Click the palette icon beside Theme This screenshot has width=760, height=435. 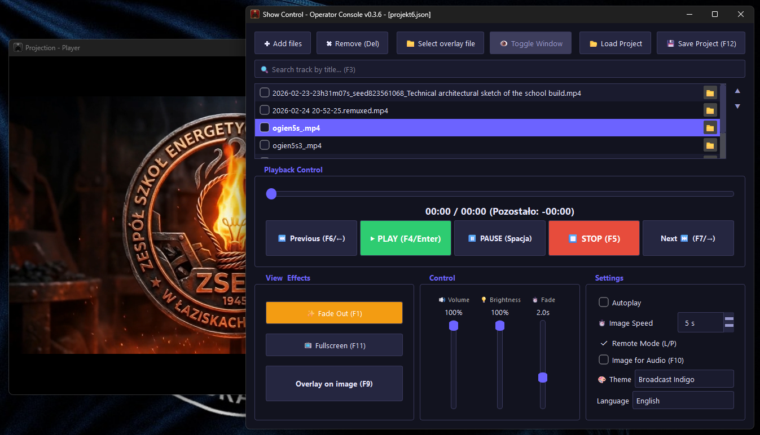602,380
